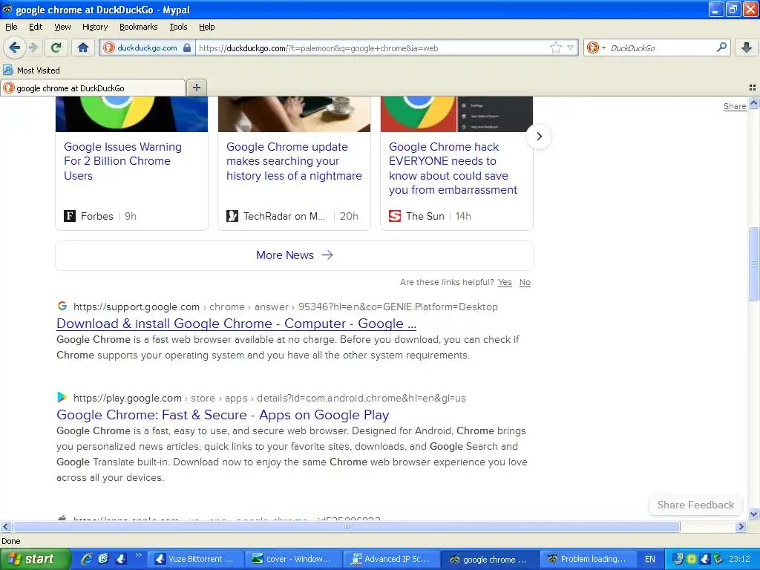
Task: Click the Share Feedback button
Action: pos(695,505)
